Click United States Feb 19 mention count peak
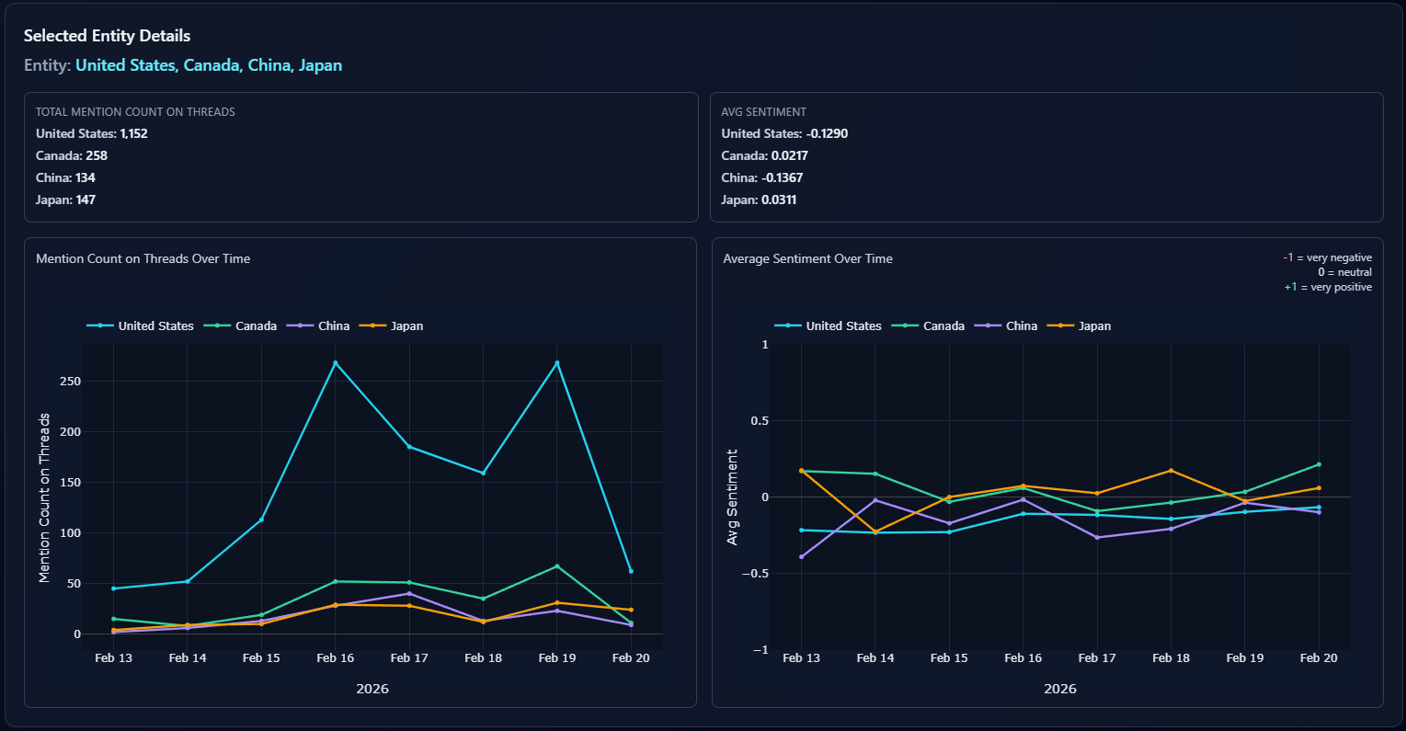The width and height of the screenshot is (1406, 731). tap(557, 363)
